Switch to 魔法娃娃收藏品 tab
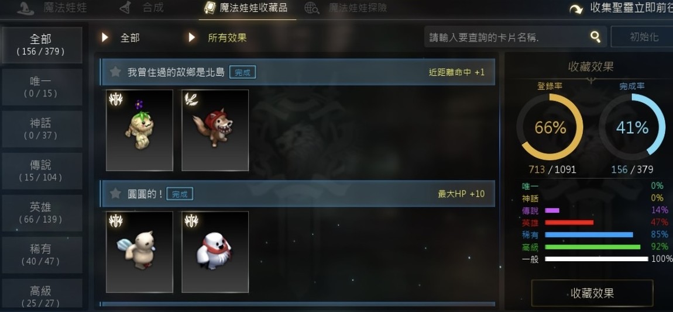Image resolution: width=673 pixels, height=312 pixels. [x=247, y=9]
